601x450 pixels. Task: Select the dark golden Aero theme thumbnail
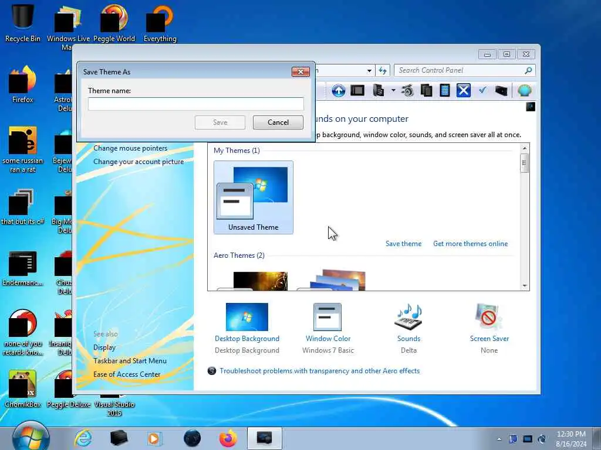click(x=254, y=281)
